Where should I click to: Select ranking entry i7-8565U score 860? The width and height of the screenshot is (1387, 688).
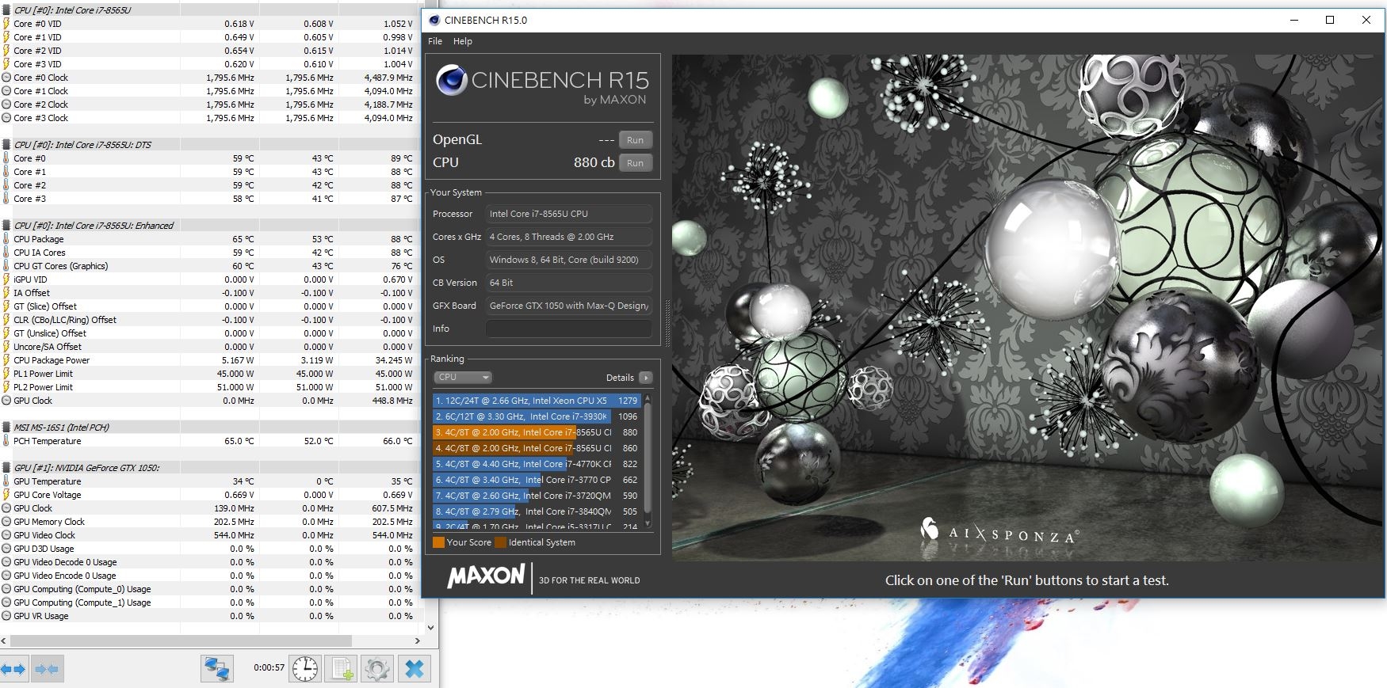pyautogui.click(x=537, y=448)
